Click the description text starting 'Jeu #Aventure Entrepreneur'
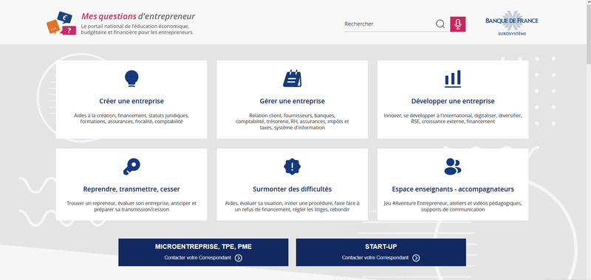Viewport: 591px width, 280px height. 453,206
